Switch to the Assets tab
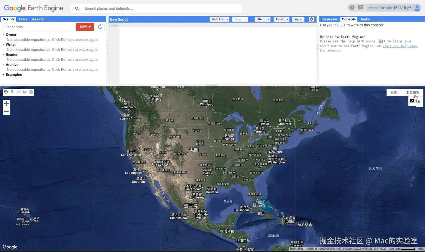This screenshot has width=425, height=252. click(38, 19)
